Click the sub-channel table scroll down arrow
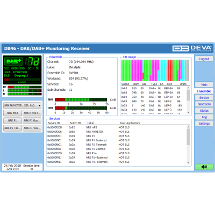 click(x=188, y=112)
